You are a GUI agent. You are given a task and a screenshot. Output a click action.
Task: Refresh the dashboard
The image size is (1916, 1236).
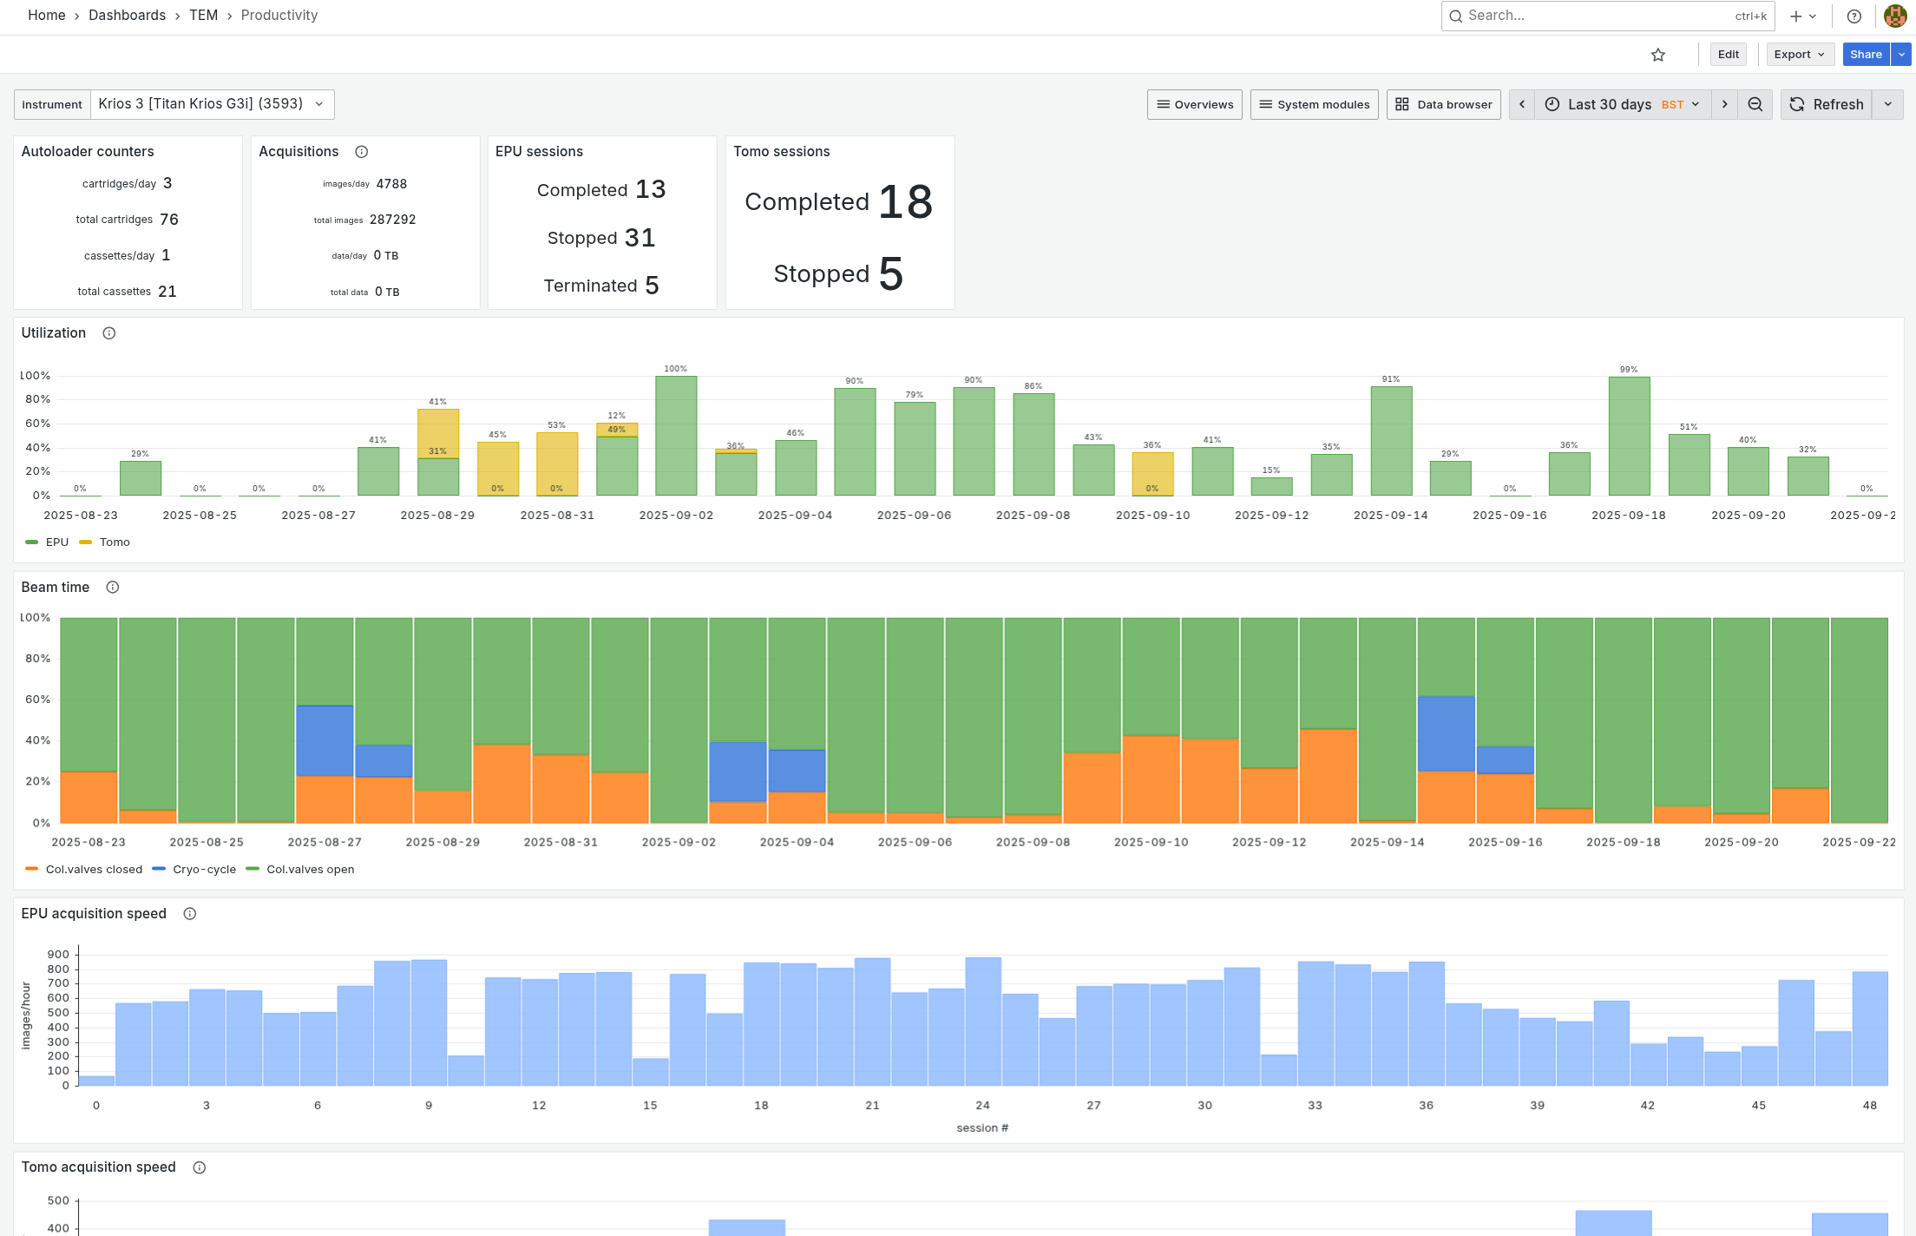pos(1827,104)
